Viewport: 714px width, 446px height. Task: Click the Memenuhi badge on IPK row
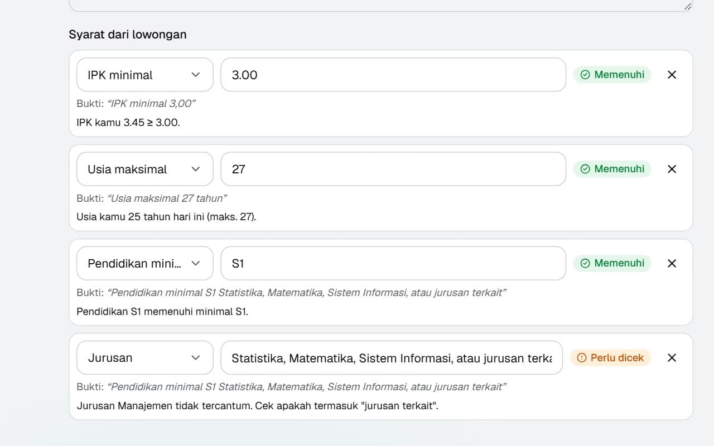click(x=612, y=75)
